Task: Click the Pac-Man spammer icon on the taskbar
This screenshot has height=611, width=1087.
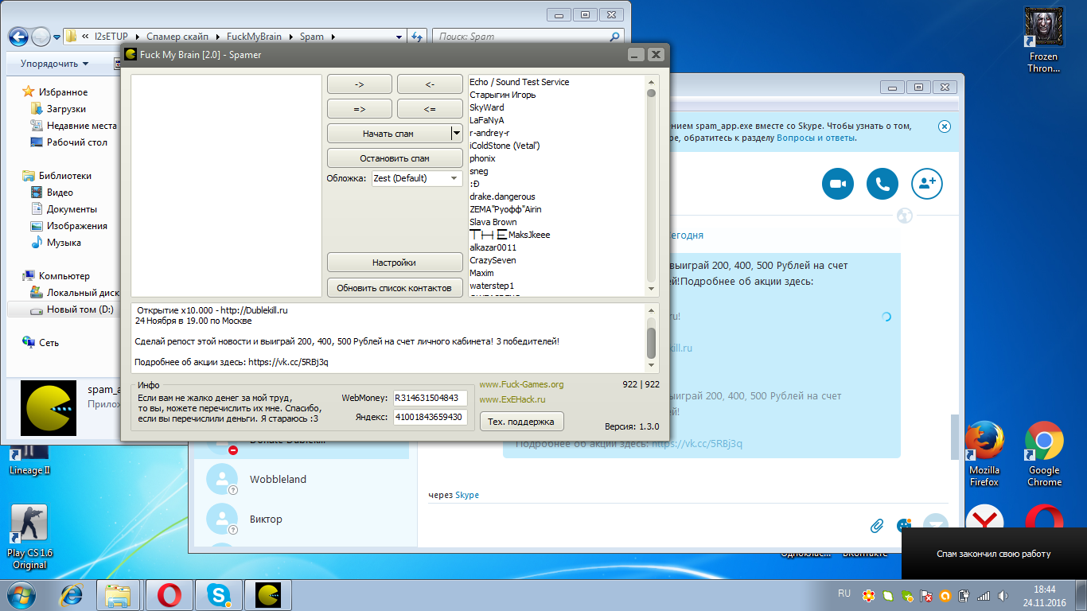Action: coord(268,595)
